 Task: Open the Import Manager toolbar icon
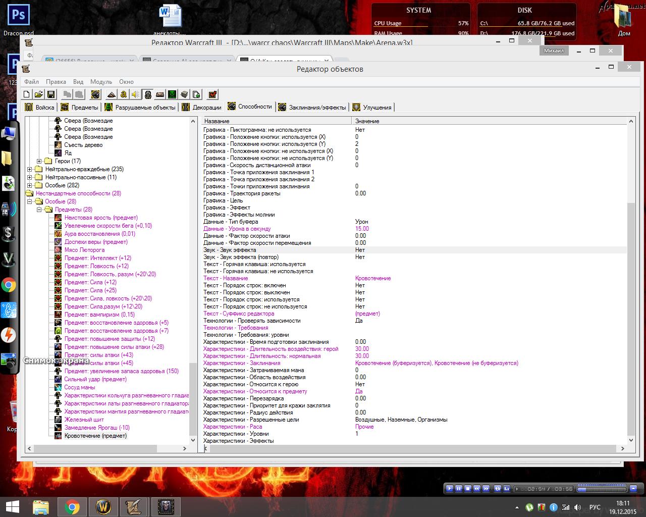(196, 94)
